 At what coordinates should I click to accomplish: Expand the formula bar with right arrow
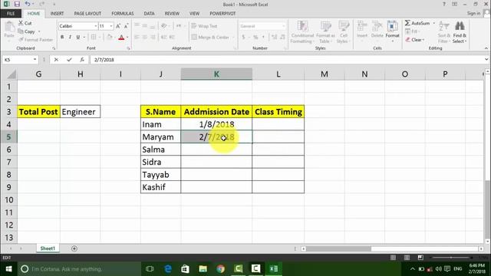click(x=486, y=60)
